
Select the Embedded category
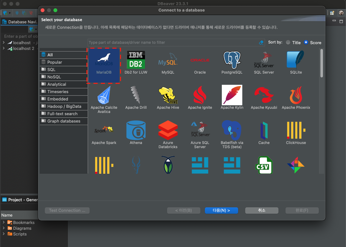pos(64,99)
